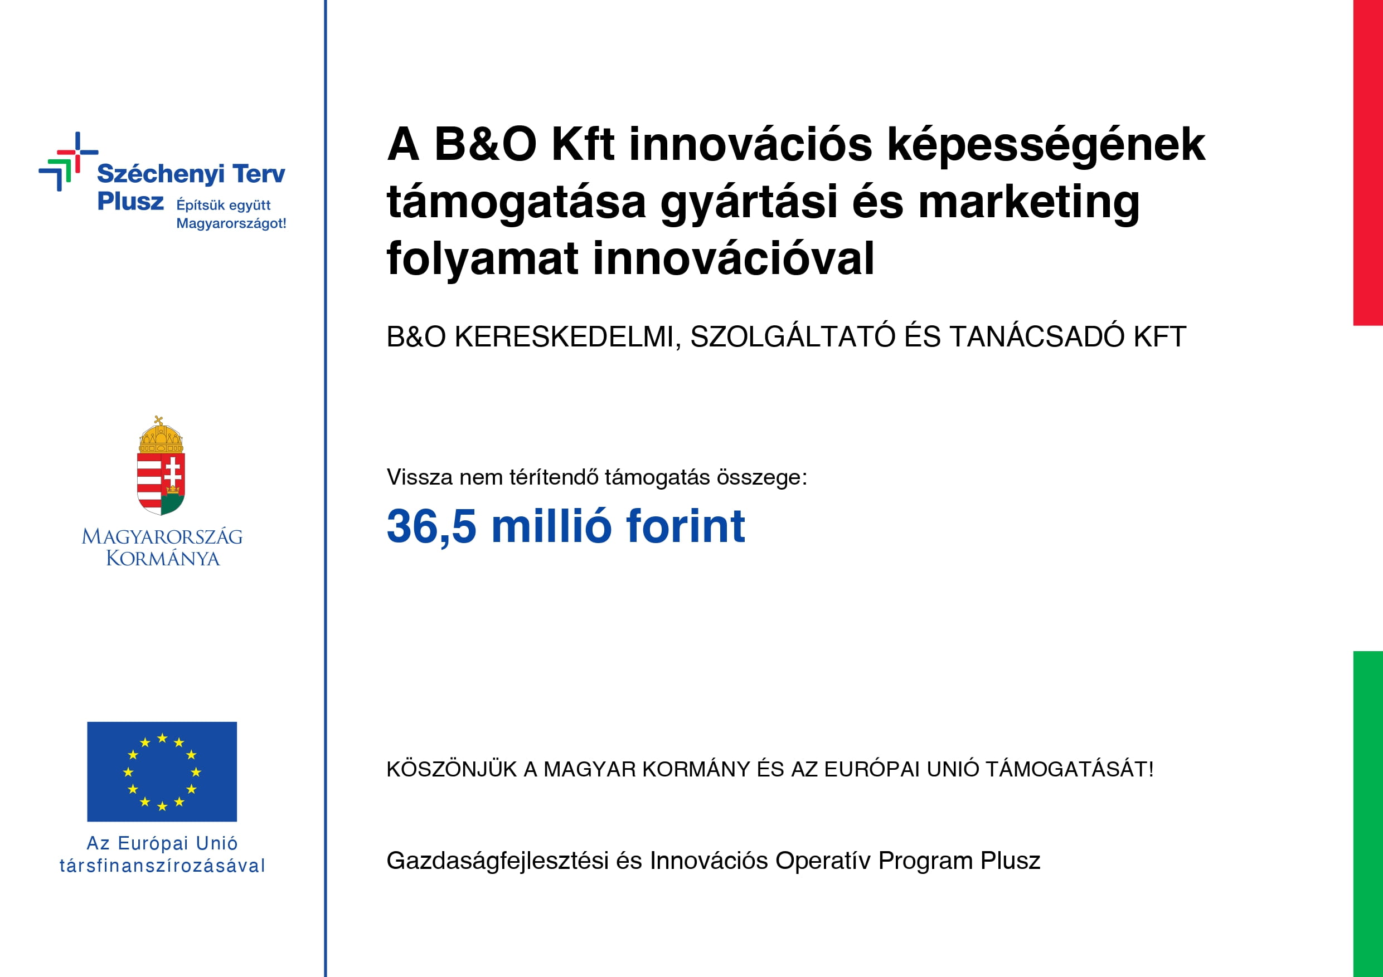Screen dimensions: 1383x977
Task: Click the white gap between red and green stripes
Action: point(1367,487)
